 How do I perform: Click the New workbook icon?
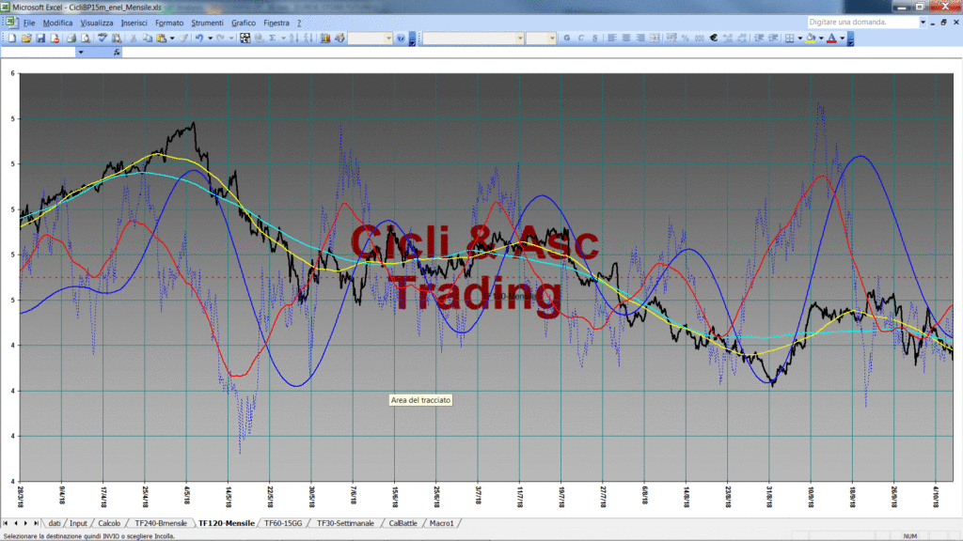pyautogui.click(x=11, y=38)
